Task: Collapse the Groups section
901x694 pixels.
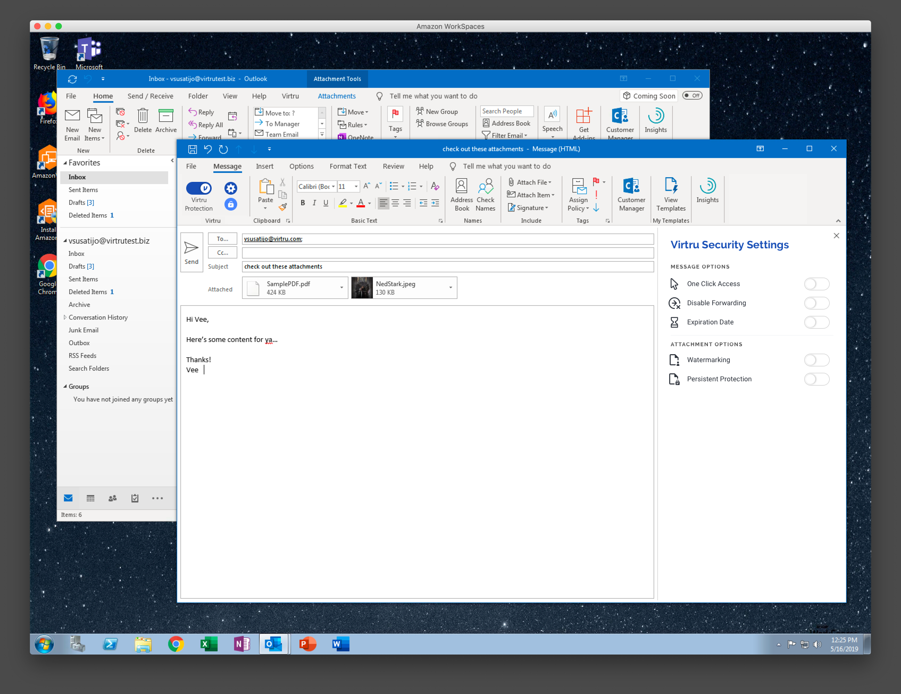Action: pyautogui.click(x=65, y=387)
